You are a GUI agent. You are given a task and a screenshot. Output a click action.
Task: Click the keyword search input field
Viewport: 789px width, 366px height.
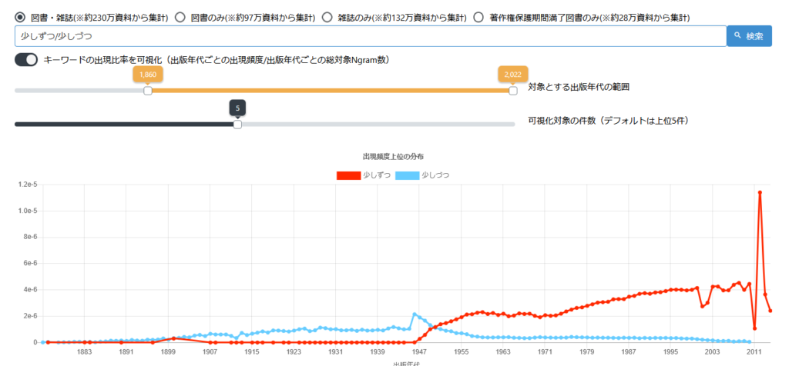click(370, 36)
